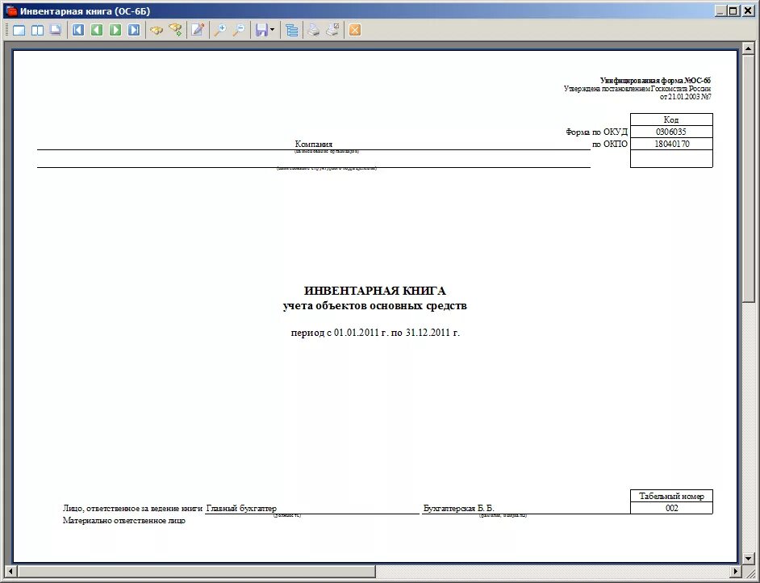760x583 pixels.
Task: Go to the next page
Action: (x=115, y=30)
